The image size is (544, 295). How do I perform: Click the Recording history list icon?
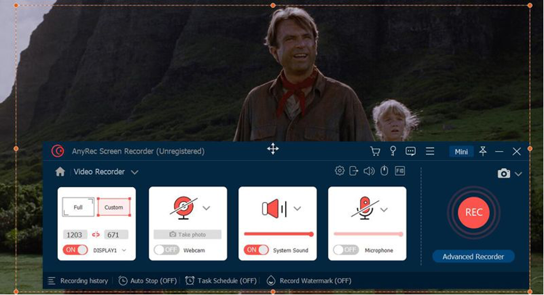[x=52, y=281]
